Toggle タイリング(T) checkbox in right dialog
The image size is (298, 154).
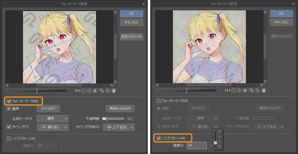click(159, 126)
